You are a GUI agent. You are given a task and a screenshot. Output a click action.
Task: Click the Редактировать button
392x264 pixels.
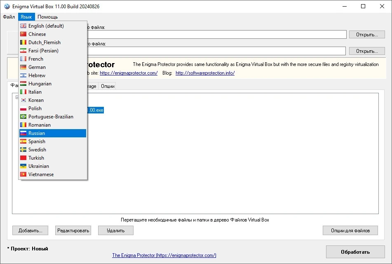pyautogui.click(x=73, y=231)
